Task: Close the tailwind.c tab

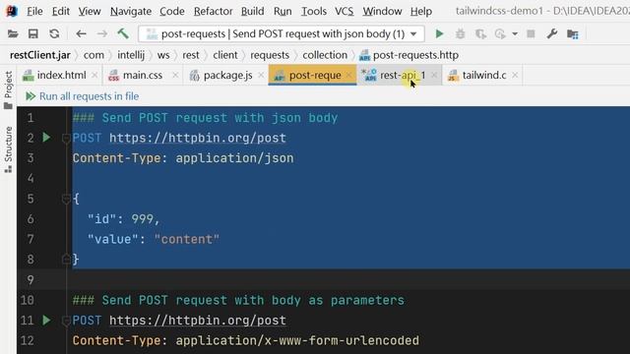Action: tap(515, 75)
